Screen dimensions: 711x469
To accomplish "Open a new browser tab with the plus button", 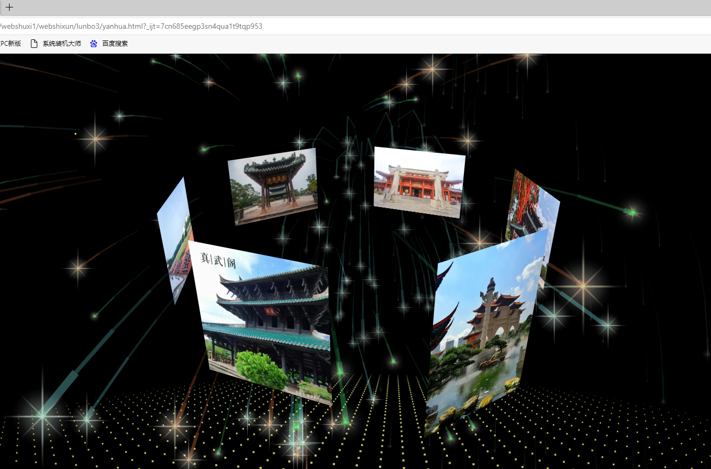I will pyautogui.click(x=9, y=7).
